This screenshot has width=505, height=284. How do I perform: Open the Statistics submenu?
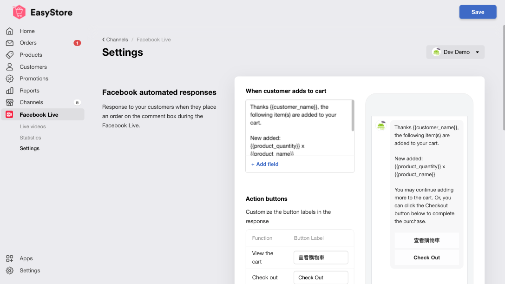(x=30, y=138)
